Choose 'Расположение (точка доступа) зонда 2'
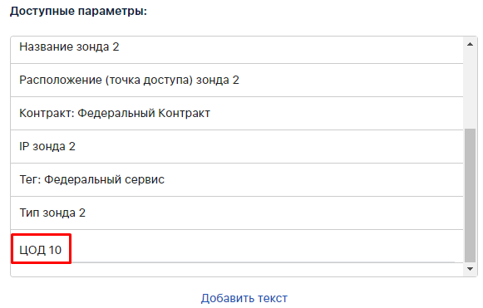The height and width of the screenshot is (308, 483). [237, 81]
